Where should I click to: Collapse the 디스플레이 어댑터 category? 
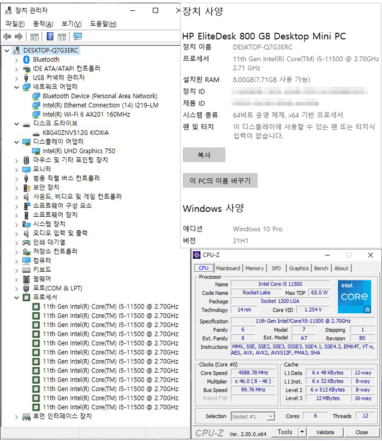[16, 142]
